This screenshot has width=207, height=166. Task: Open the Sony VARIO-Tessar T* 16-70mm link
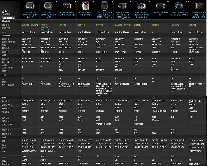pyautogui.click(x=199, y=15)
